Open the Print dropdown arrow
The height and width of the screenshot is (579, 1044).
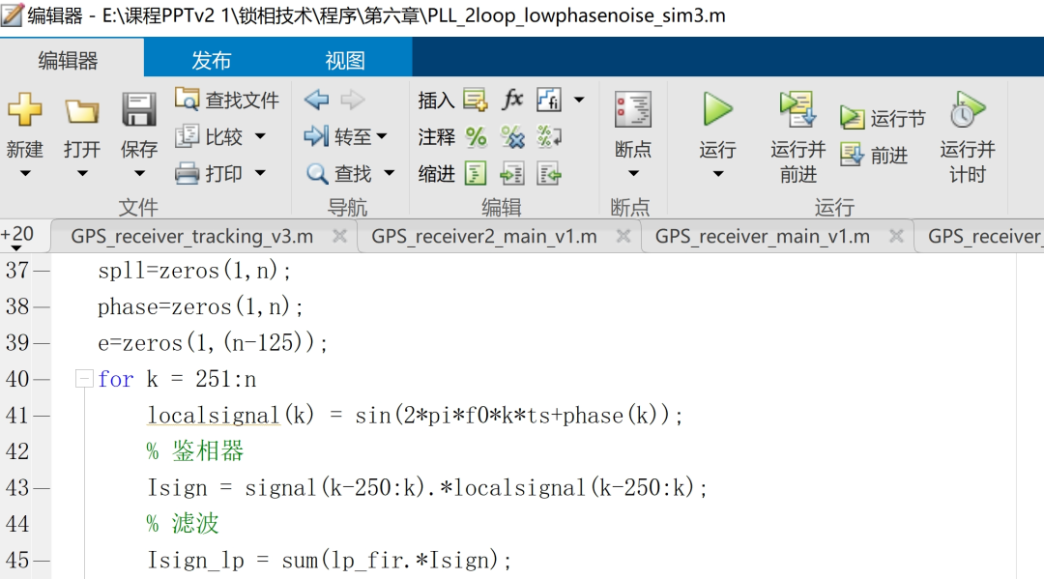coord(260,173)
